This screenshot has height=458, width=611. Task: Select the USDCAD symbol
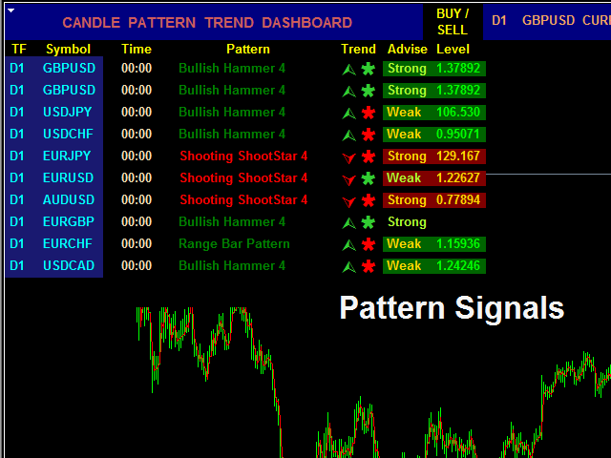69,265
